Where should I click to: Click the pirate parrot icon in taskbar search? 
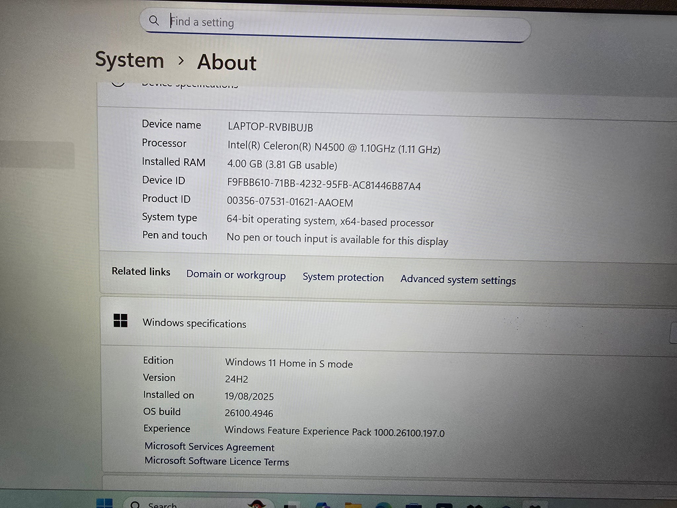click(257, 504)
